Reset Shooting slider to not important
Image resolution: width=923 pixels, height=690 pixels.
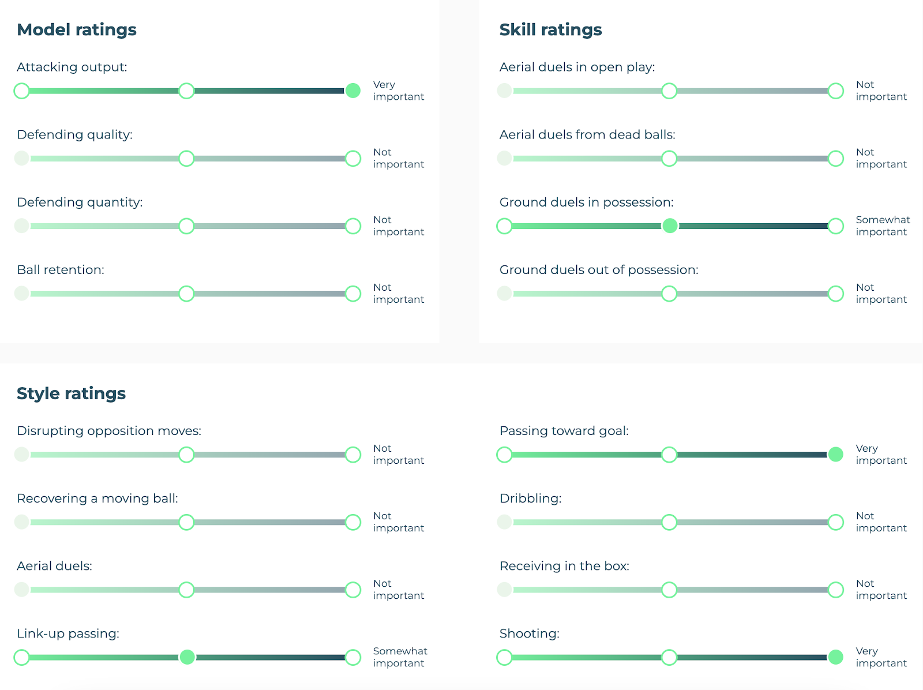(x=504, y=657)
